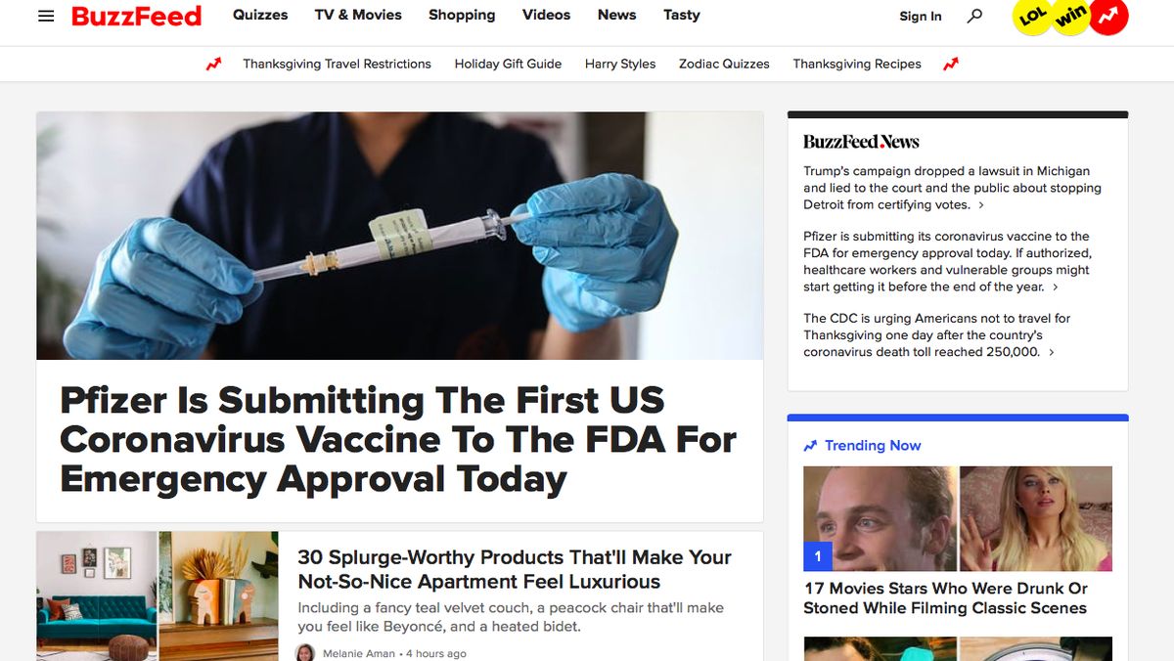Viewport: 1174px width, 661px height.
Task: Click the yellow LOL badge
Action: pos(1032,16)
